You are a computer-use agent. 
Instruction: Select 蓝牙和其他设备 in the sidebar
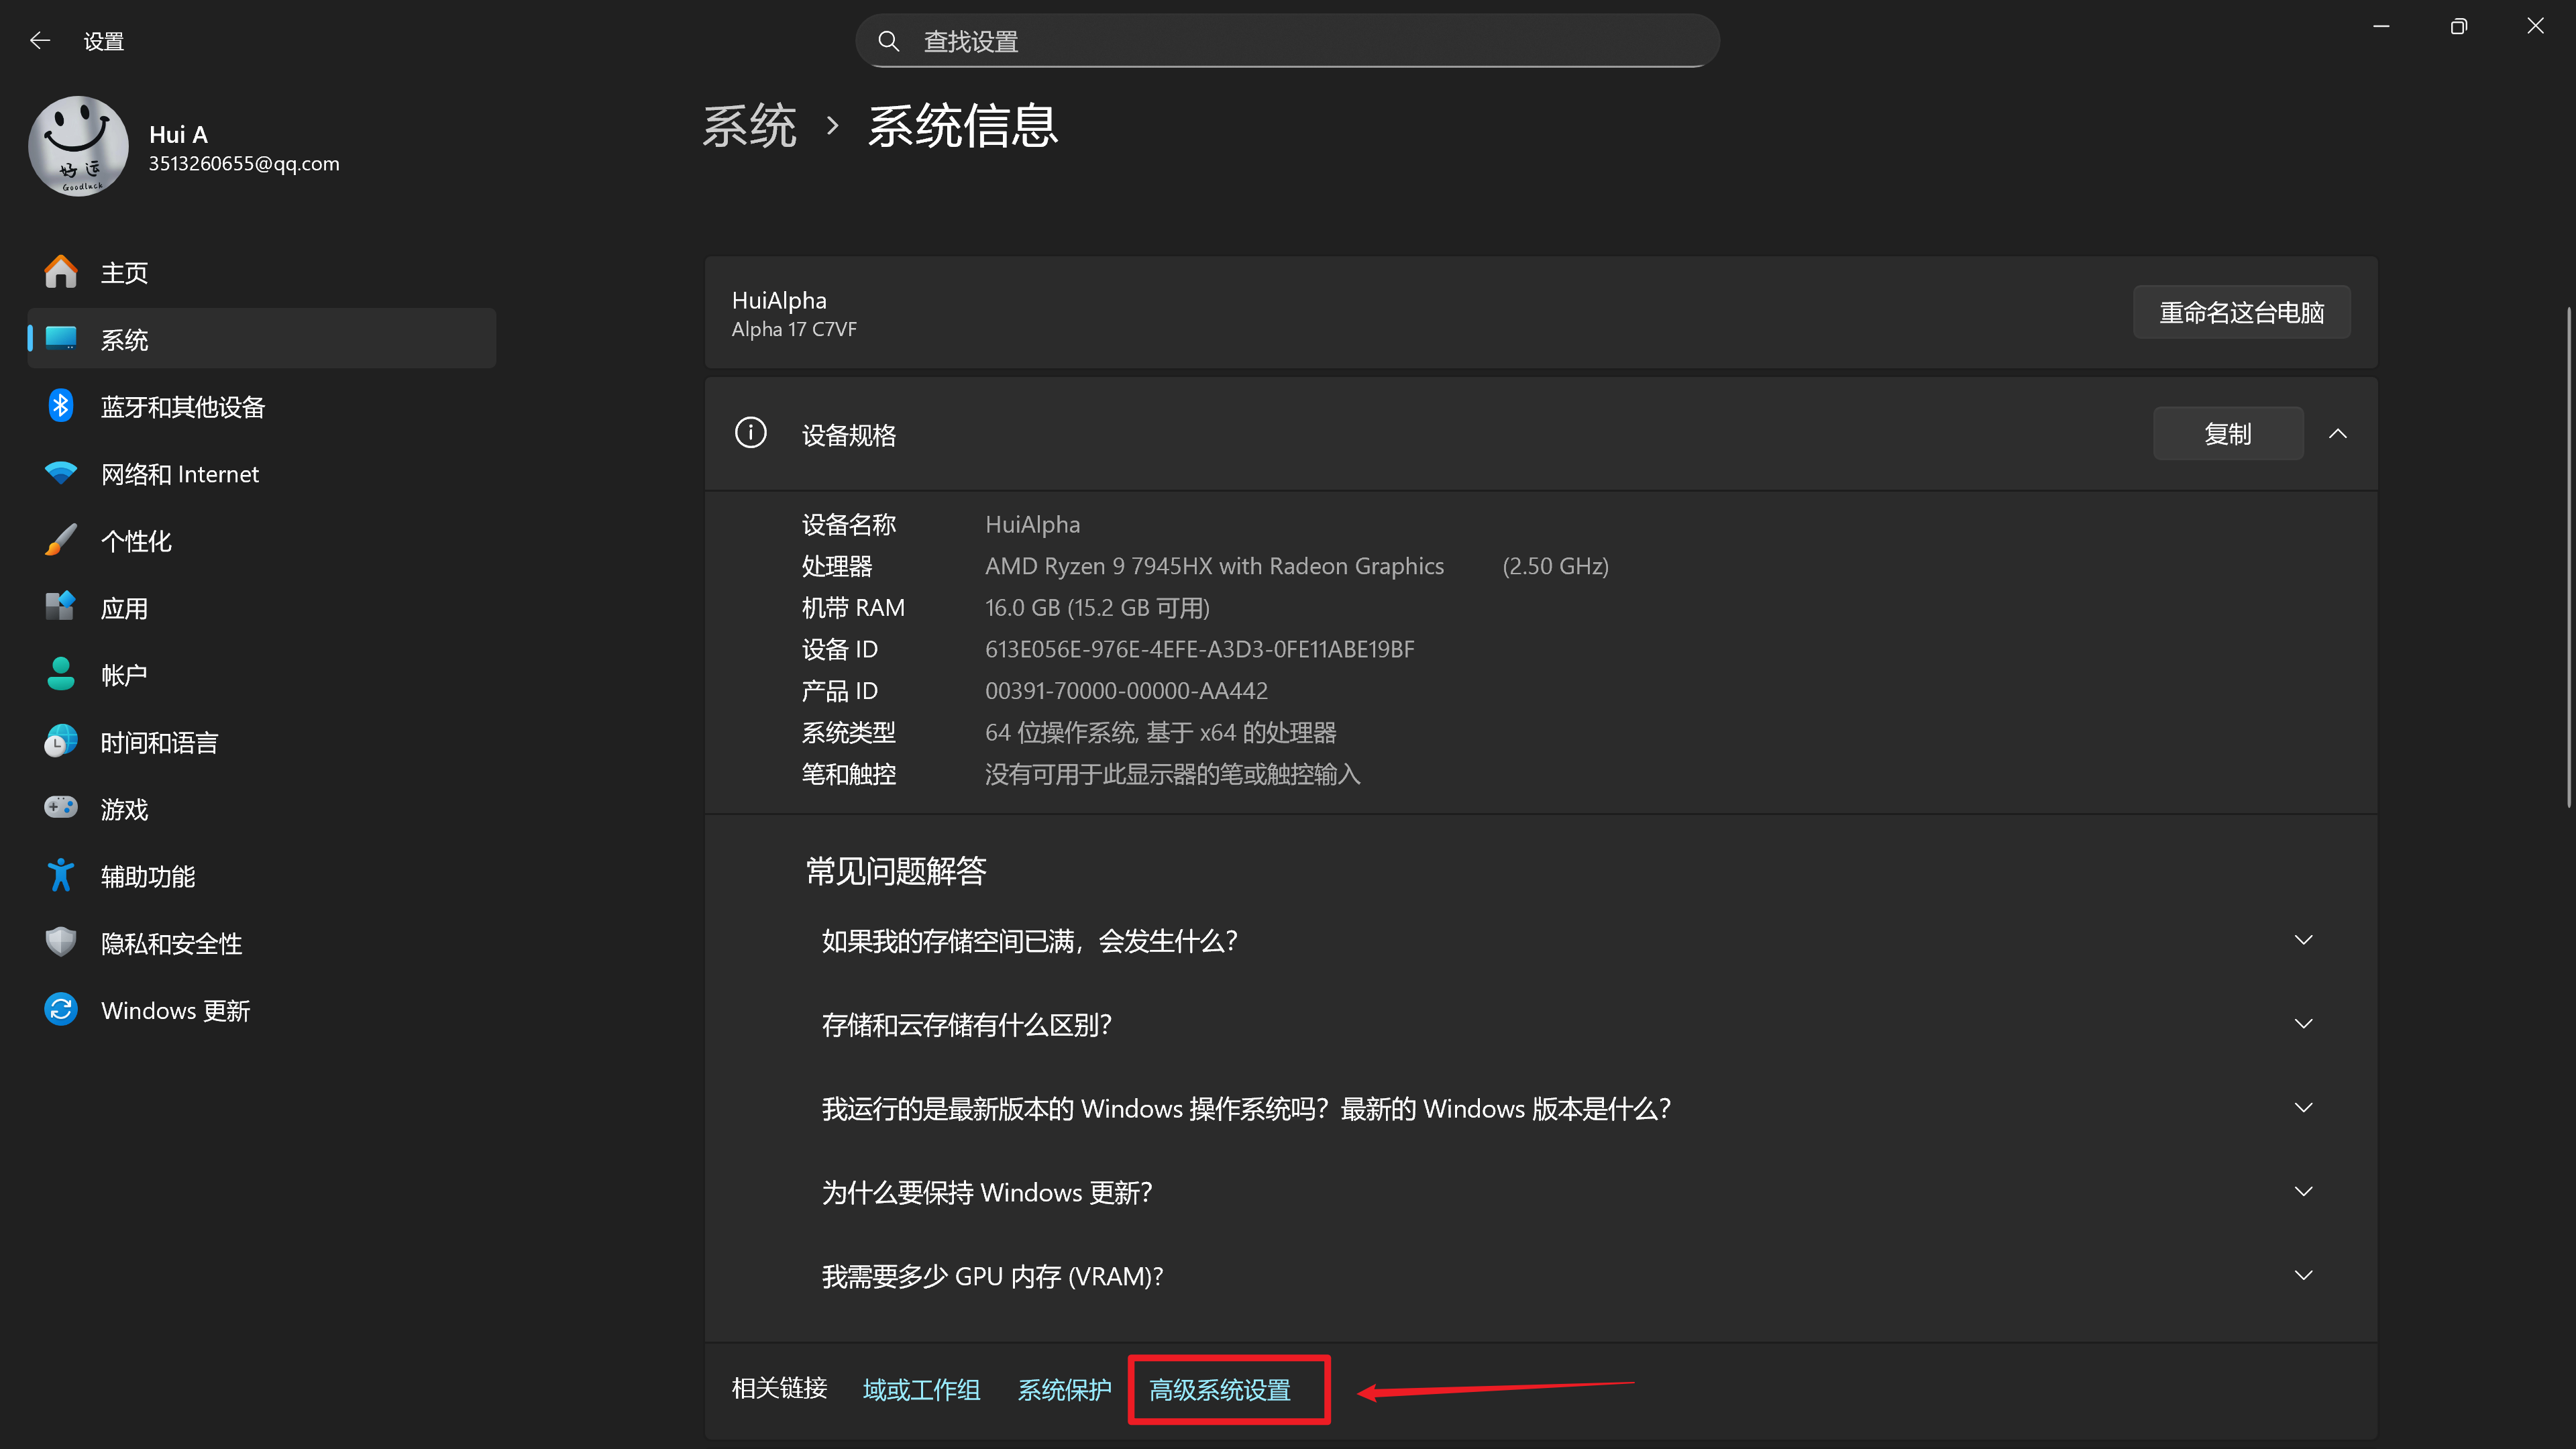click(262, 406)
